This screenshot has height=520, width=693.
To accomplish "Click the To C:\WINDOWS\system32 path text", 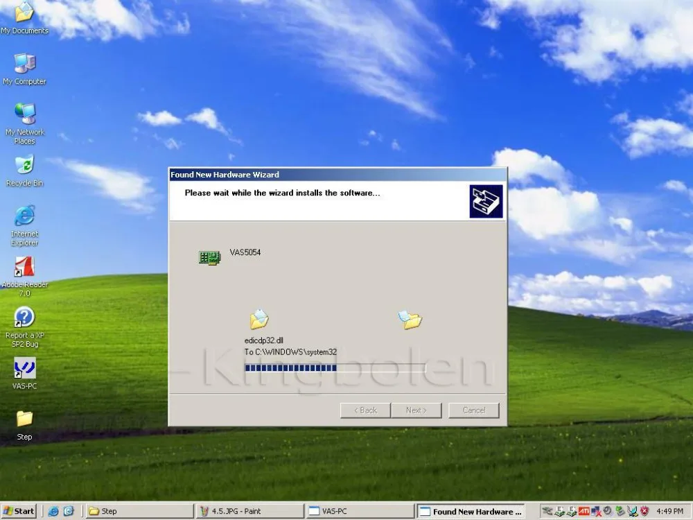I will click(290, 352).
